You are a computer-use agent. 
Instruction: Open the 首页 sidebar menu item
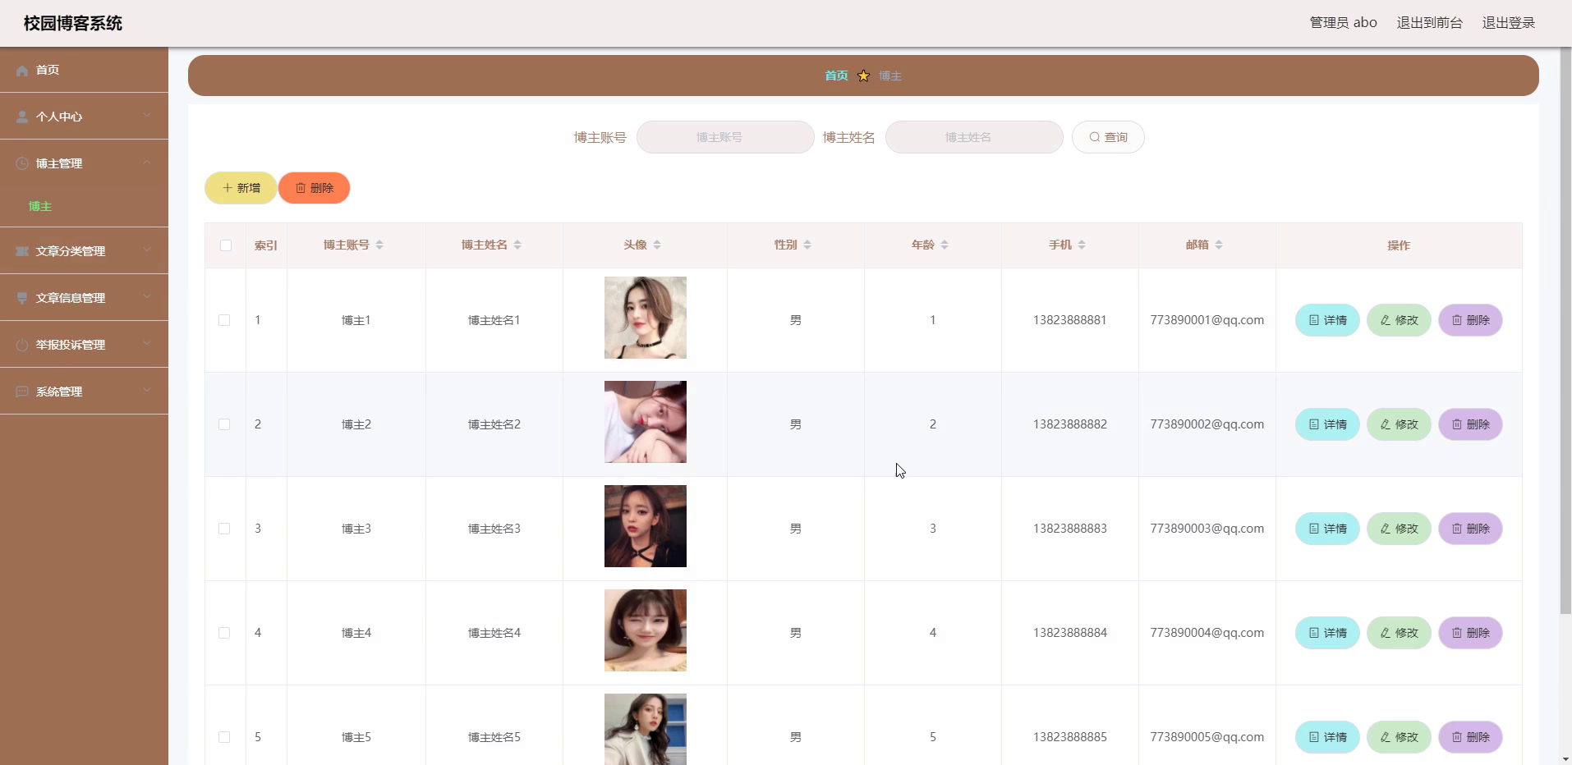coord(84,70)
